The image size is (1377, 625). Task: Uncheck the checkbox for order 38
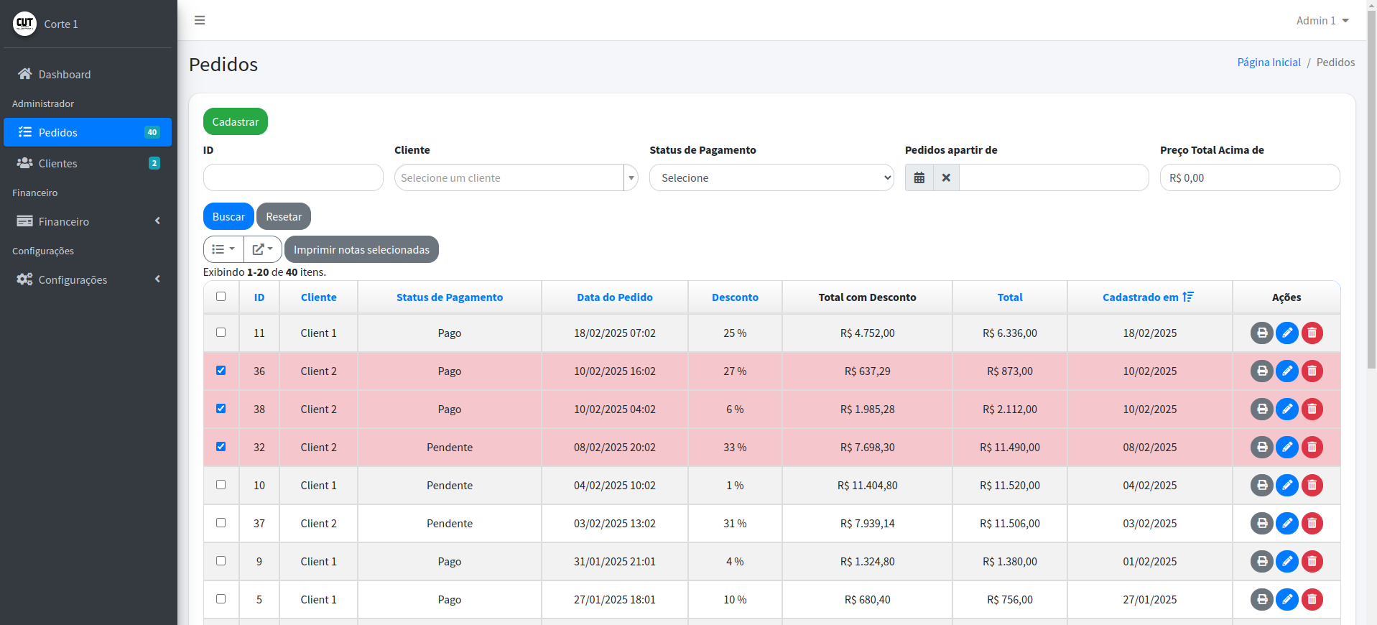[221, 409]
